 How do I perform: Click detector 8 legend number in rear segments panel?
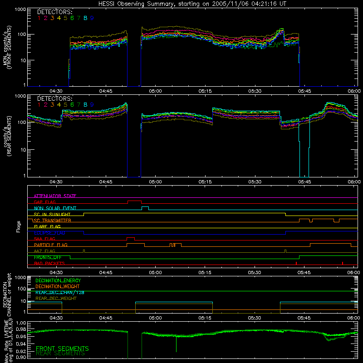[85, 105]
